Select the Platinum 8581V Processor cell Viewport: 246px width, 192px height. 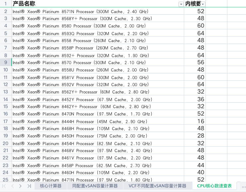(98, 77)
